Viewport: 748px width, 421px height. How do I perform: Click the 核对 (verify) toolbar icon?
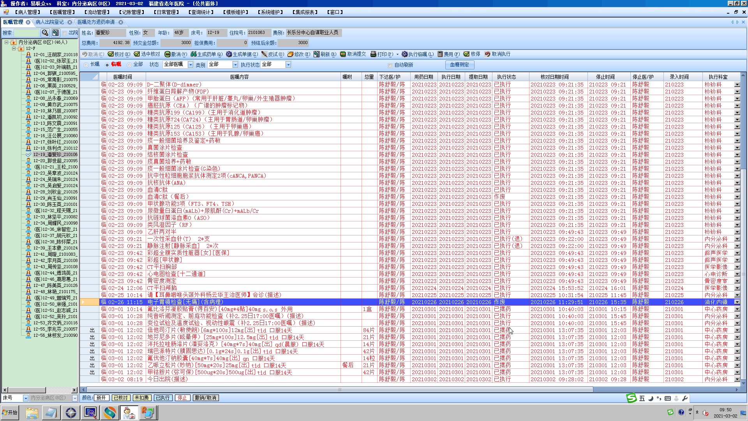(x=111, y=54)
